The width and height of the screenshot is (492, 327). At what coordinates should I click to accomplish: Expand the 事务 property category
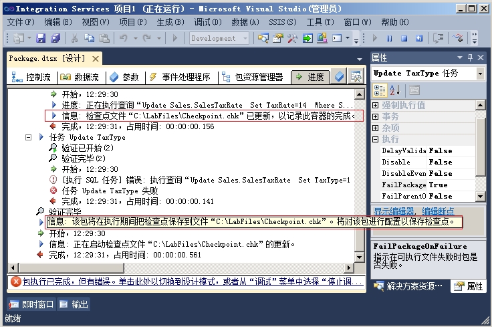coord(375,117)
